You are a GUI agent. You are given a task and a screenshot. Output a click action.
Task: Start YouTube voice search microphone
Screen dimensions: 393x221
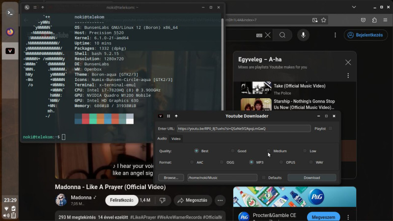[303, 35]
